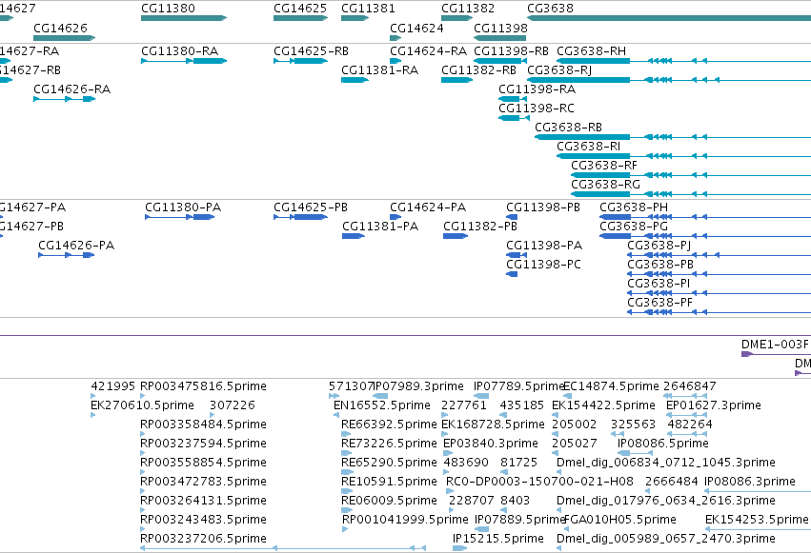The height and width of the screenshot is (553, 811).
Task: Select protein CG3638-PH feature
Action: click(705, 217)
